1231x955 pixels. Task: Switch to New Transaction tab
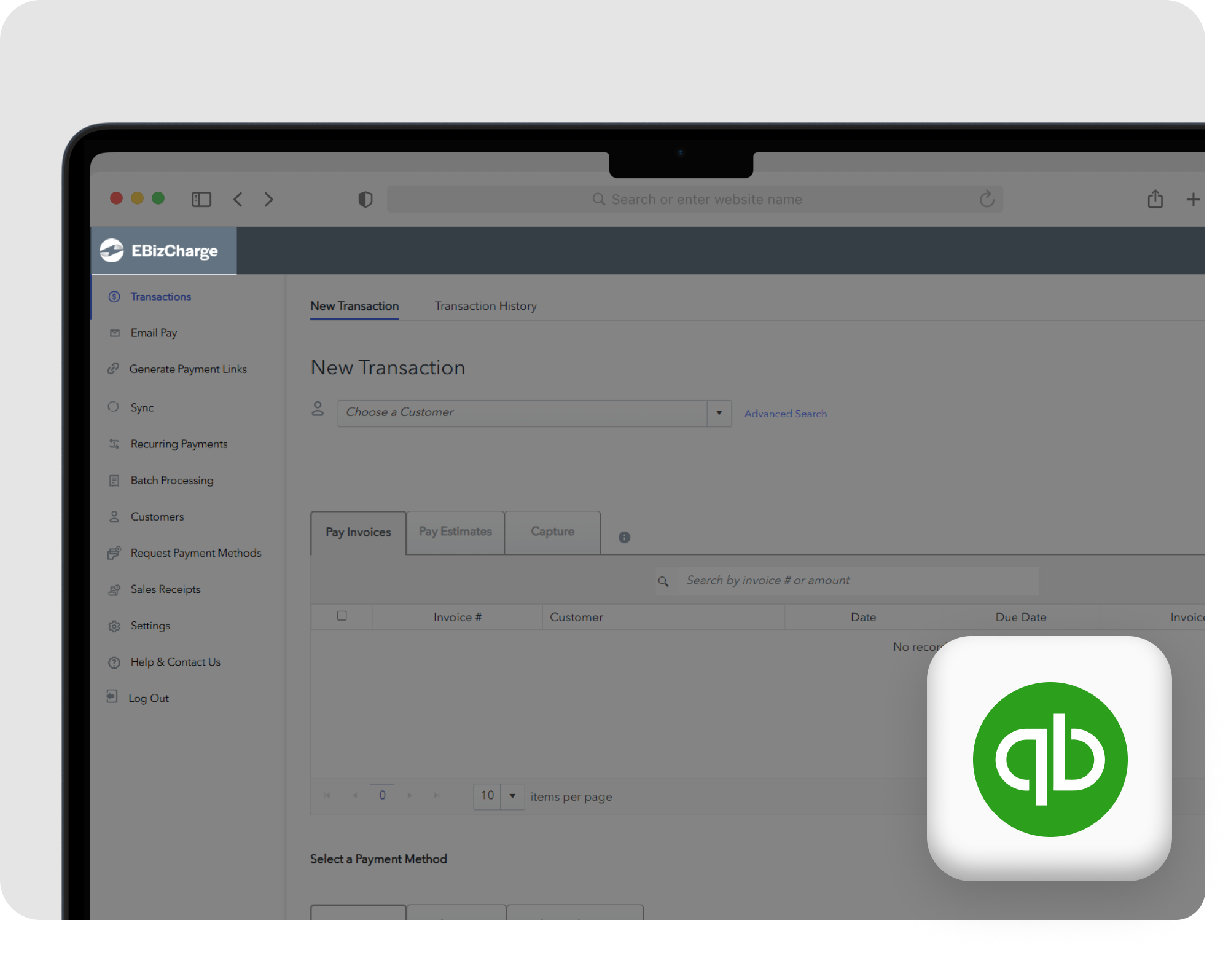pyautogui.click(x=354, y=306)
